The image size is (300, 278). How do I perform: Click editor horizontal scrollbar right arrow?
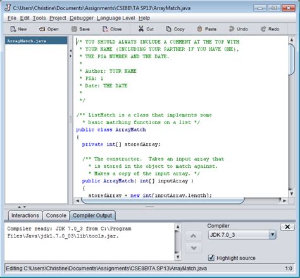pyautogui.click(x=285, y=201)
